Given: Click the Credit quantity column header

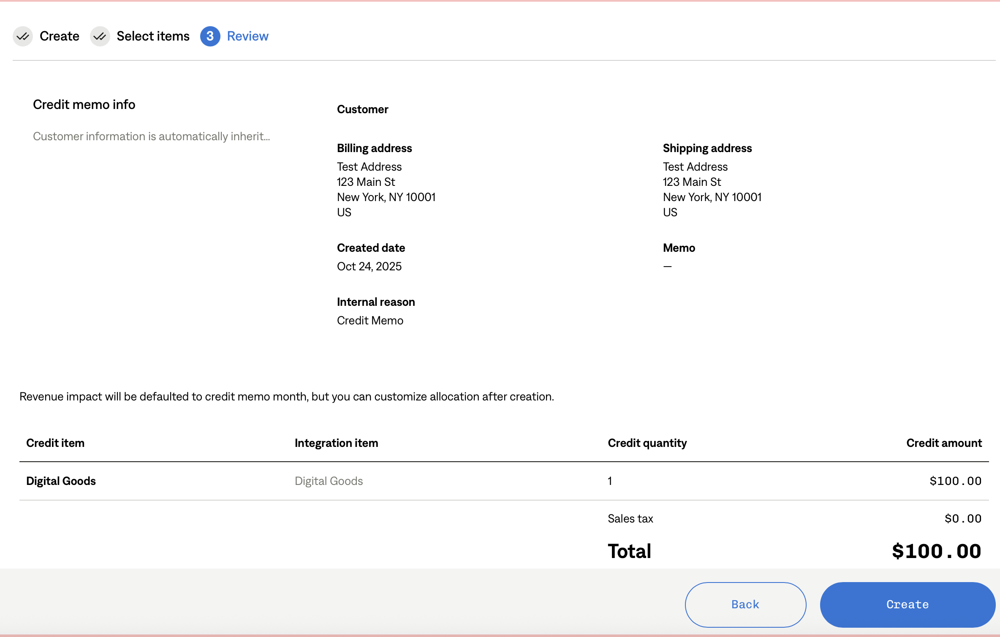Looking at the screenshot, I should [x=647, y=443].
